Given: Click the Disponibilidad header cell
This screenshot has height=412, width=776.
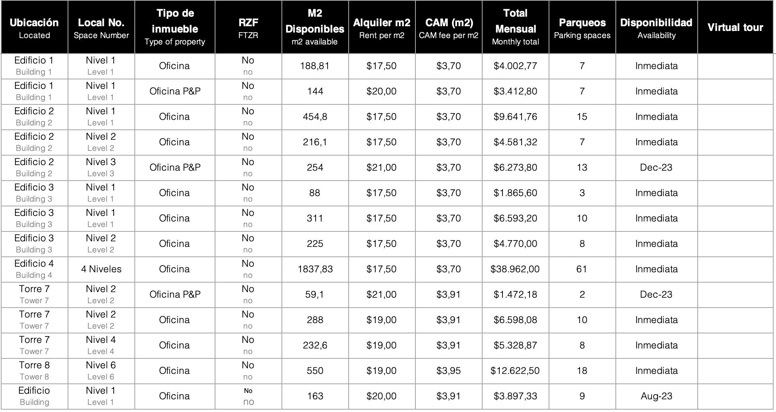Looking at the screenshot, I should [x=656, y=27].
